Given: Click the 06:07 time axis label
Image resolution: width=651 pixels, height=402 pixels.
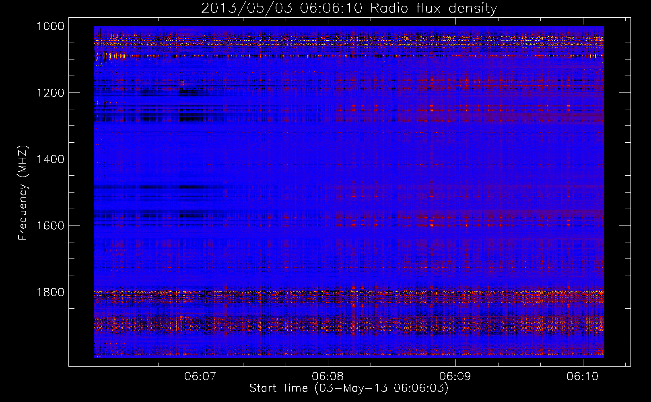Looking at the screenshot, I should (200, 376).
